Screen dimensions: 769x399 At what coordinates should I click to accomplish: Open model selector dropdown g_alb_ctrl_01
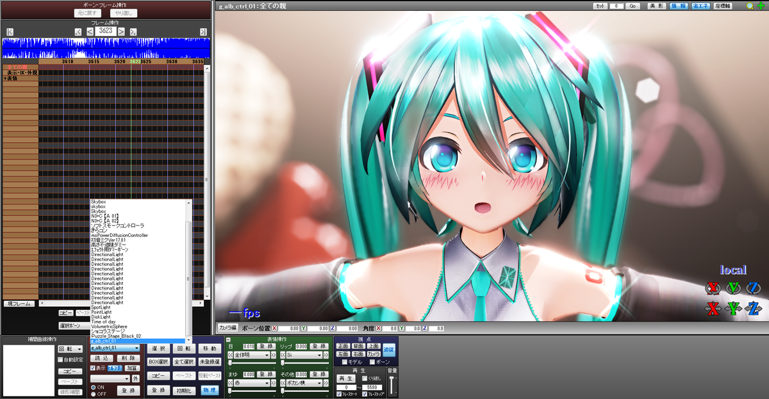pyautogui.click(x=115, y=348)
